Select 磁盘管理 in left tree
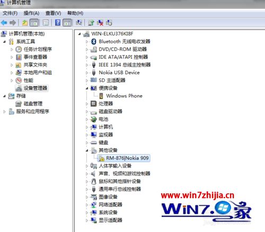265x232 pixels. (33, 104)
